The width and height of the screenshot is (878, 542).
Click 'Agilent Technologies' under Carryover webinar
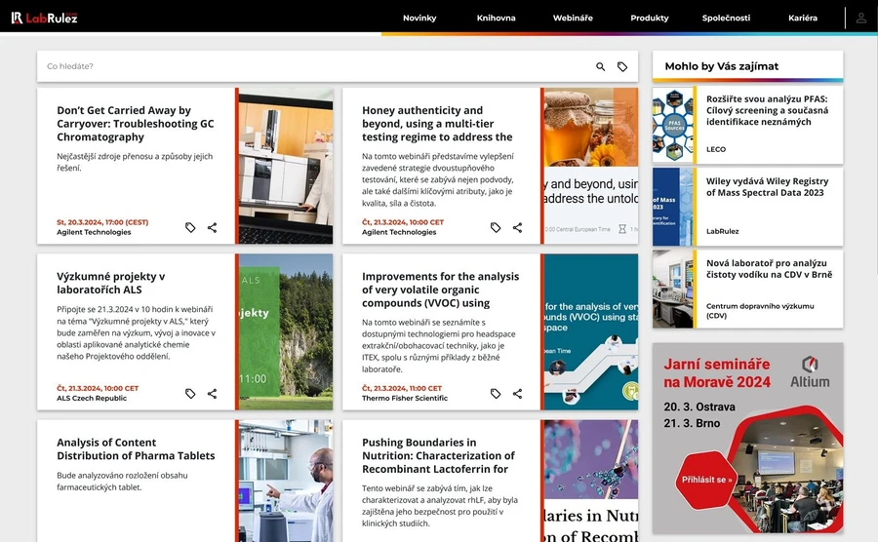click(x=94, y=232)
